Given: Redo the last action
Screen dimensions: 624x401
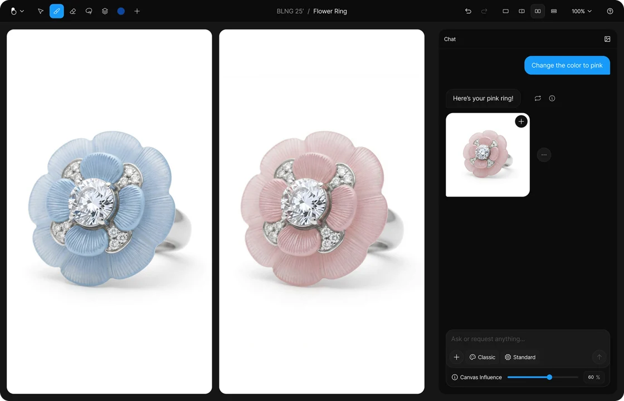Looking at the screenshot, I should click(484, 11).
